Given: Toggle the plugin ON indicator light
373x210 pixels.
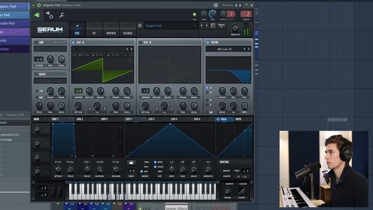Looking at the screenshot, I should [194, 15].
